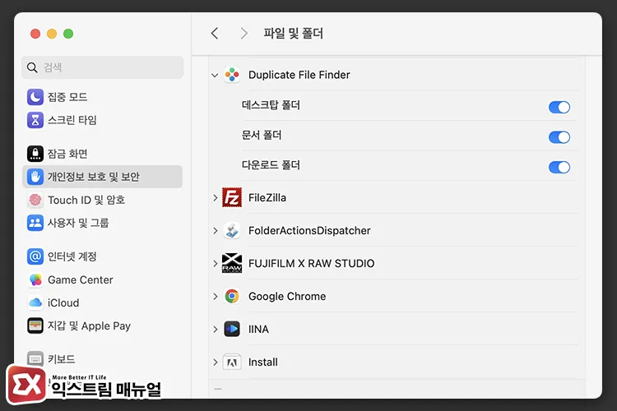617x411 pixels.
Task: Click the 문서 폴더 label
Action: click(x=262, y=135)
